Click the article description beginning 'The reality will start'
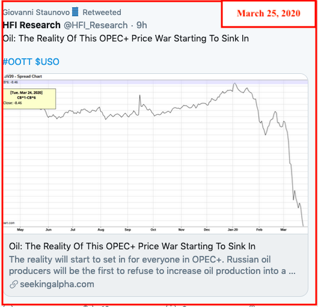This screenshot has width=318, height=307. (152, 265)
